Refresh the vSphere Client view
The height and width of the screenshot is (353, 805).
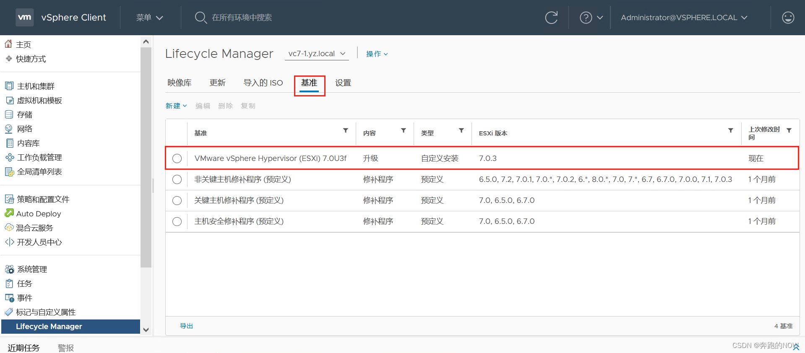point(551,18)
